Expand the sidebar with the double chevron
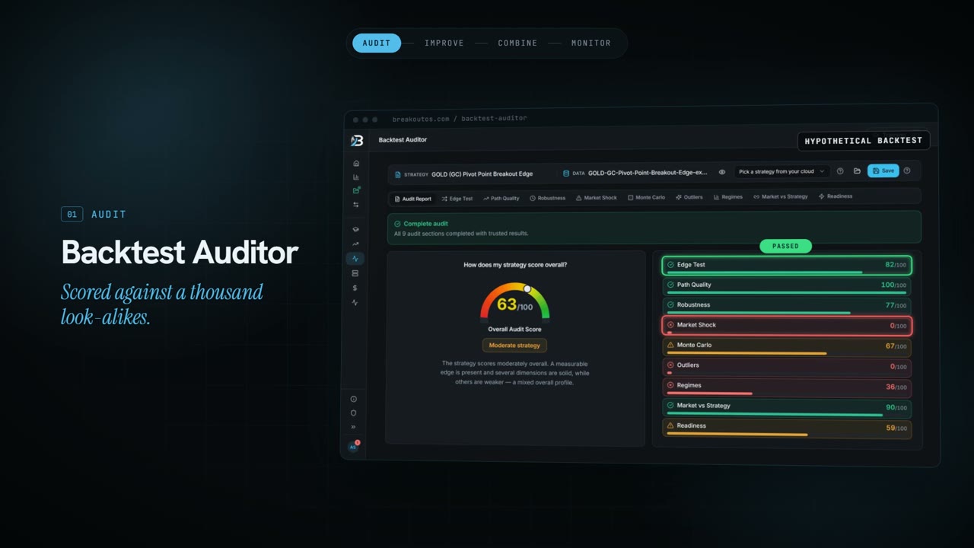974x548 pixels. [353, 427]
